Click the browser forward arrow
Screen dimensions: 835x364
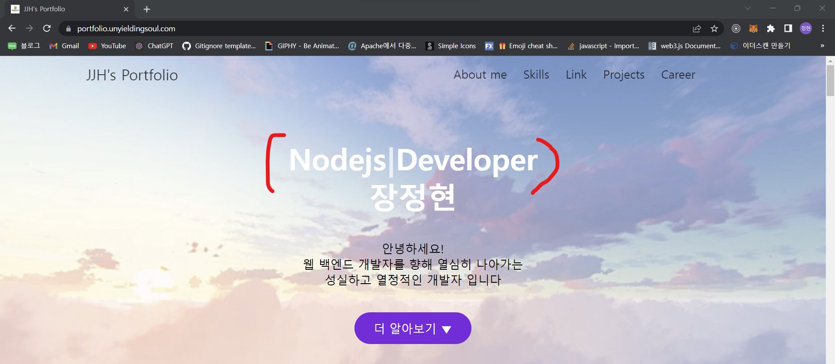point(29,28)
